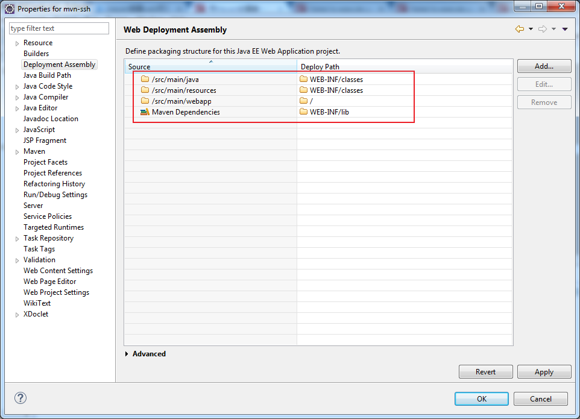Open Targeted Runtimes page

pos(54,227)
